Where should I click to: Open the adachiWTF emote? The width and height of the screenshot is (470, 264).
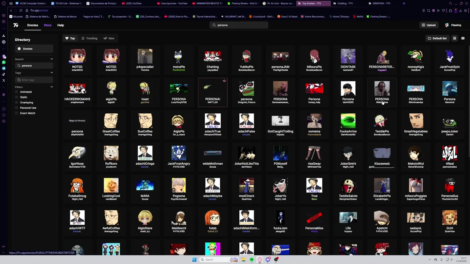(77, 221)
